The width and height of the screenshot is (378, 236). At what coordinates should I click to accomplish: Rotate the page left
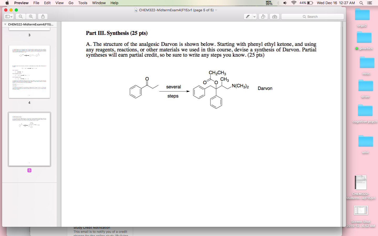click(x=263, y=17)
